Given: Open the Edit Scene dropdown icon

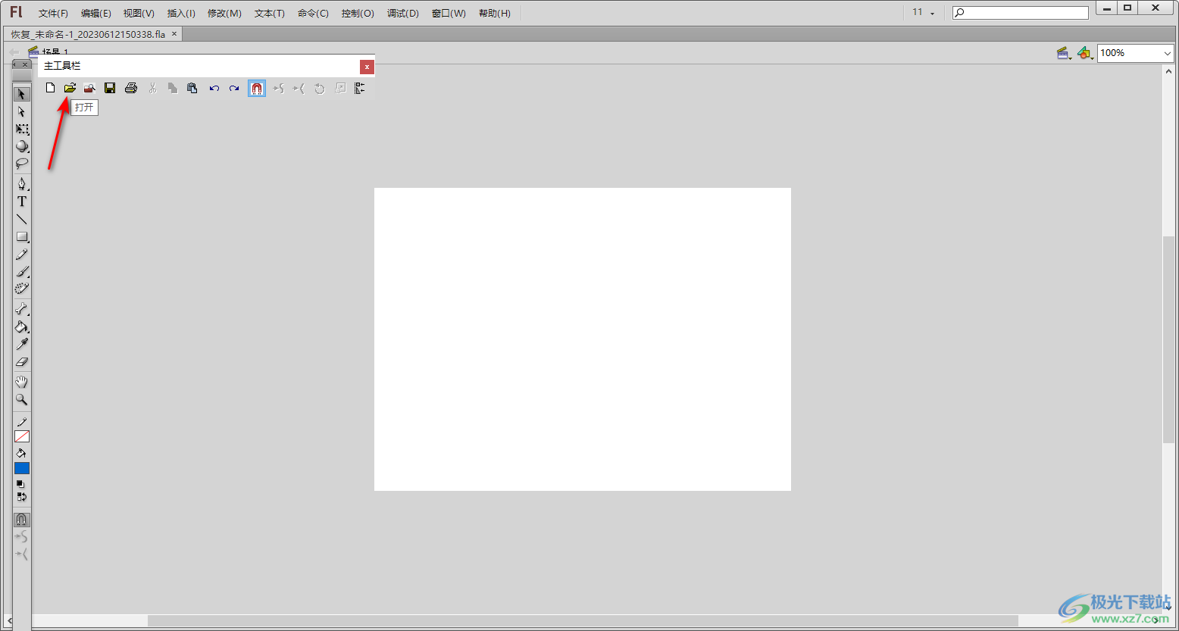Looking at the screenshot, I should click(x=1064, y=53).
